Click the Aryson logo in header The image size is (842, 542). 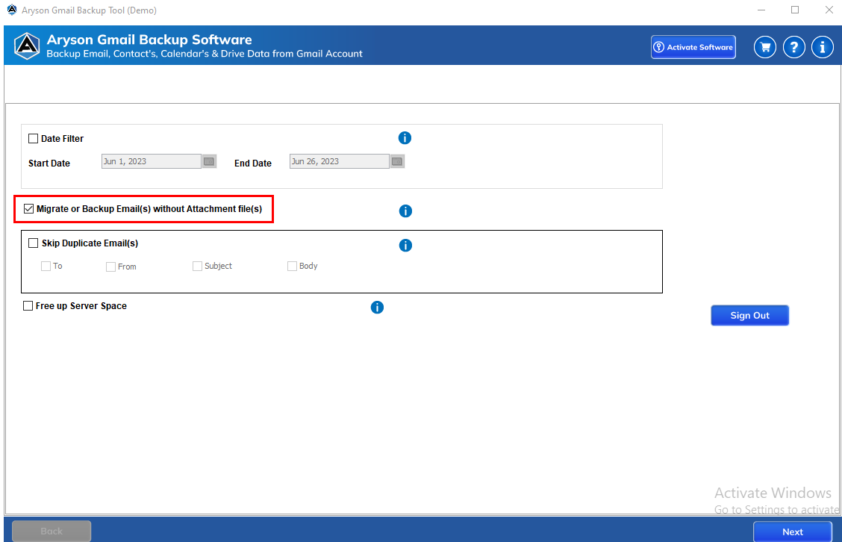coord(26,46)
